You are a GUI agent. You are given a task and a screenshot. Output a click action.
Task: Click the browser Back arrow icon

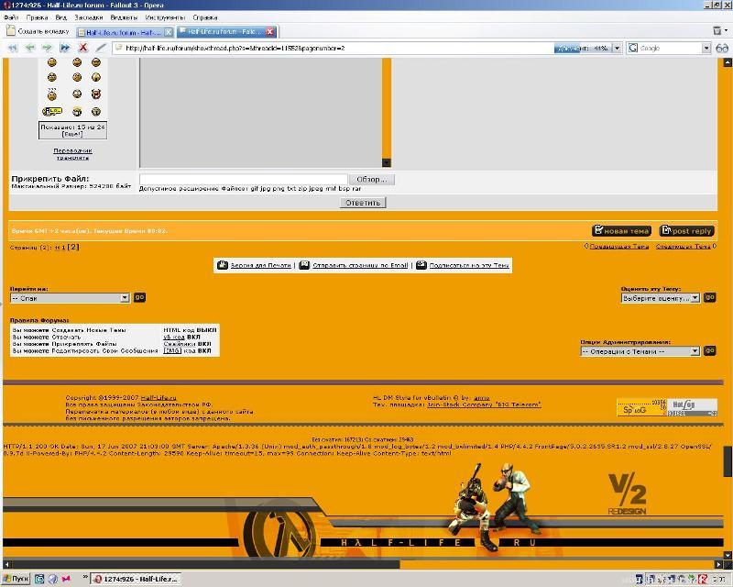click(x=29, y=48)
